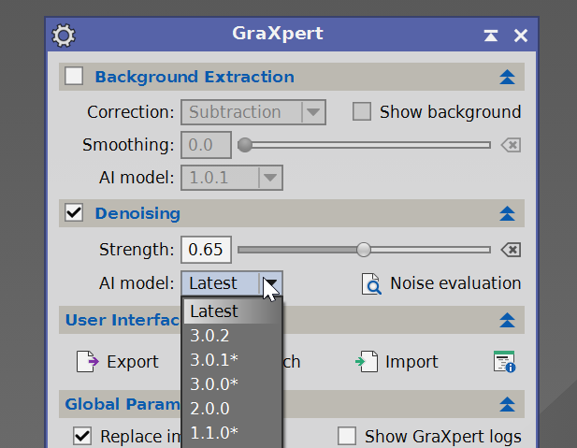
Task: Reset Strength with its clear icon
Action: 511,250
